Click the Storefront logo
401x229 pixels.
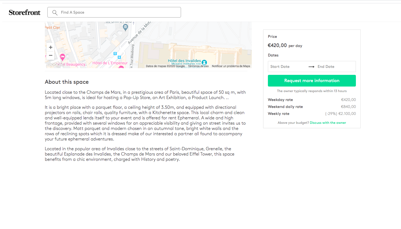25,12
